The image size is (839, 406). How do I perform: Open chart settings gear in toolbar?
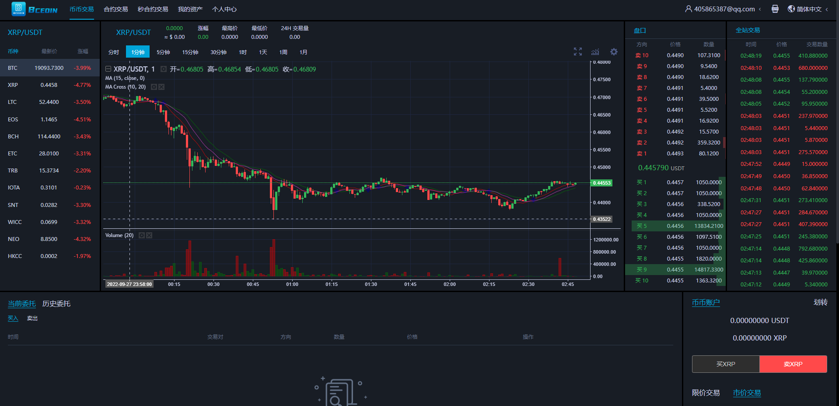click(x=614, y=52)
